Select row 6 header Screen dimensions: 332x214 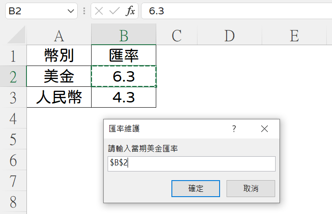(x=13, y=160)
